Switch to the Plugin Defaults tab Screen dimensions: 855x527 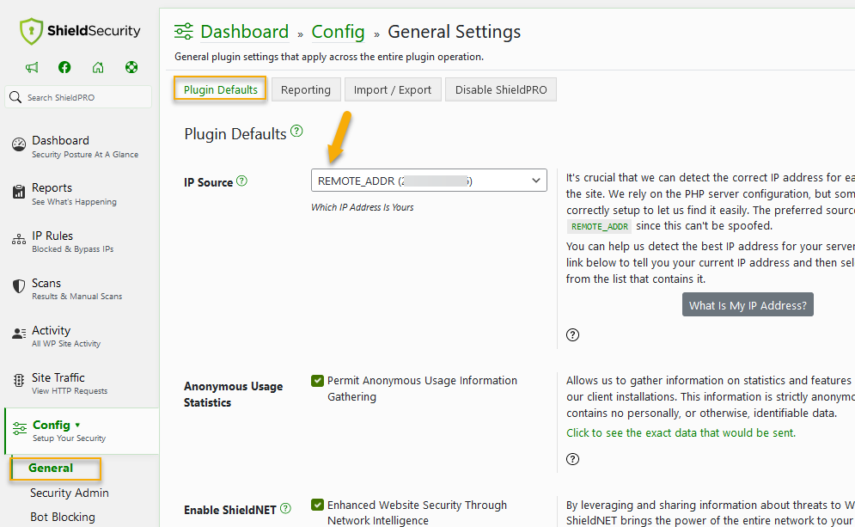pos(220,89)
